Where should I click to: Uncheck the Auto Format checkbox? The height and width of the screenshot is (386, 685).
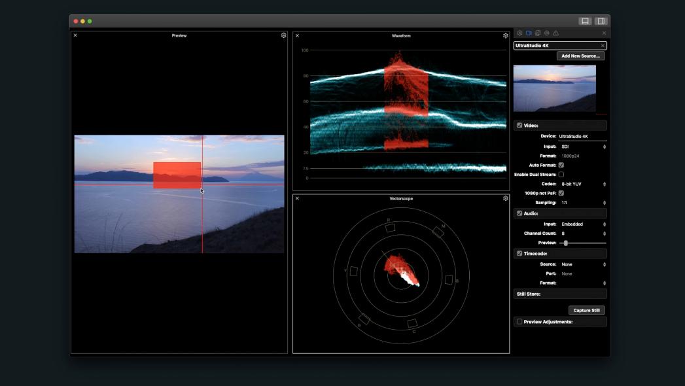[561, 166]
